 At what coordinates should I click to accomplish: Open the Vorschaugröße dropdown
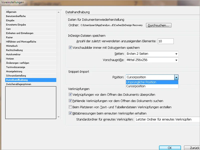point(152,60)
